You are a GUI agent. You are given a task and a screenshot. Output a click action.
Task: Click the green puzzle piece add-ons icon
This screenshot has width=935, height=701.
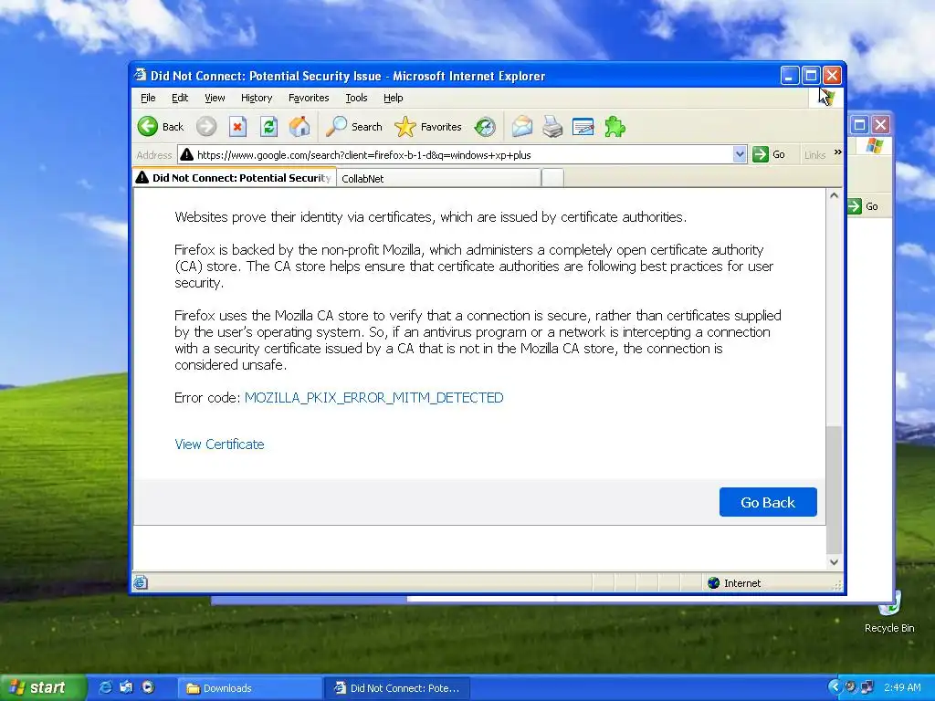click(615, 126)
